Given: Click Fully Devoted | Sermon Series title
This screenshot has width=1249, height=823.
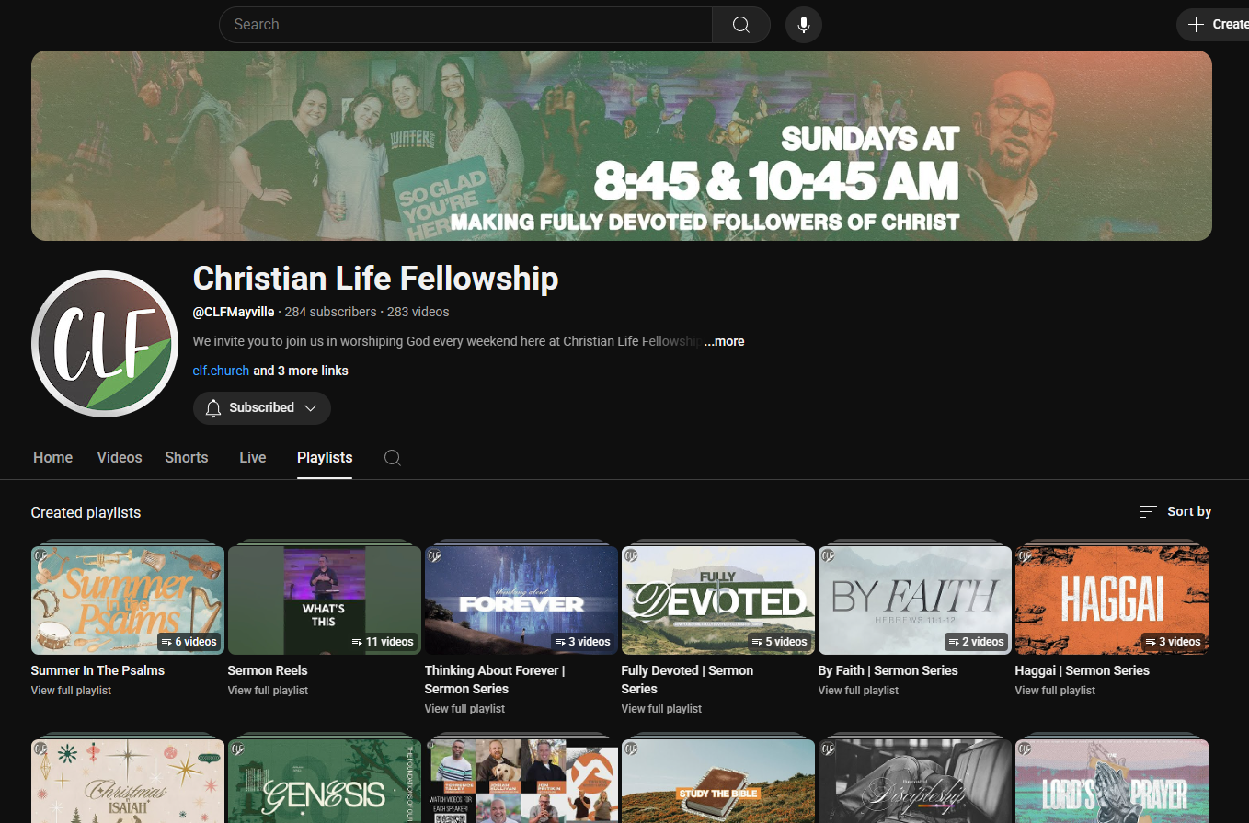Looking at the screenshot, I should 687,680.
